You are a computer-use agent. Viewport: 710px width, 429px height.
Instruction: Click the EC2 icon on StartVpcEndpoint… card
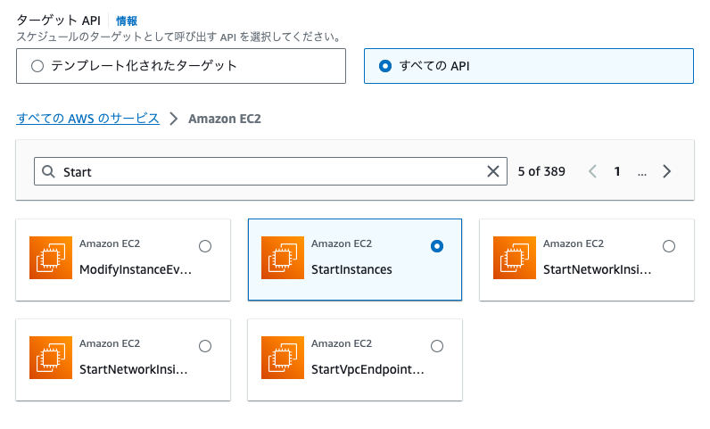[x=283, y=358]
